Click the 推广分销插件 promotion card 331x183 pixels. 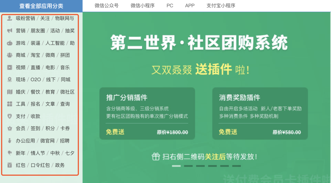pyautogui.click(x=147, y=113)
